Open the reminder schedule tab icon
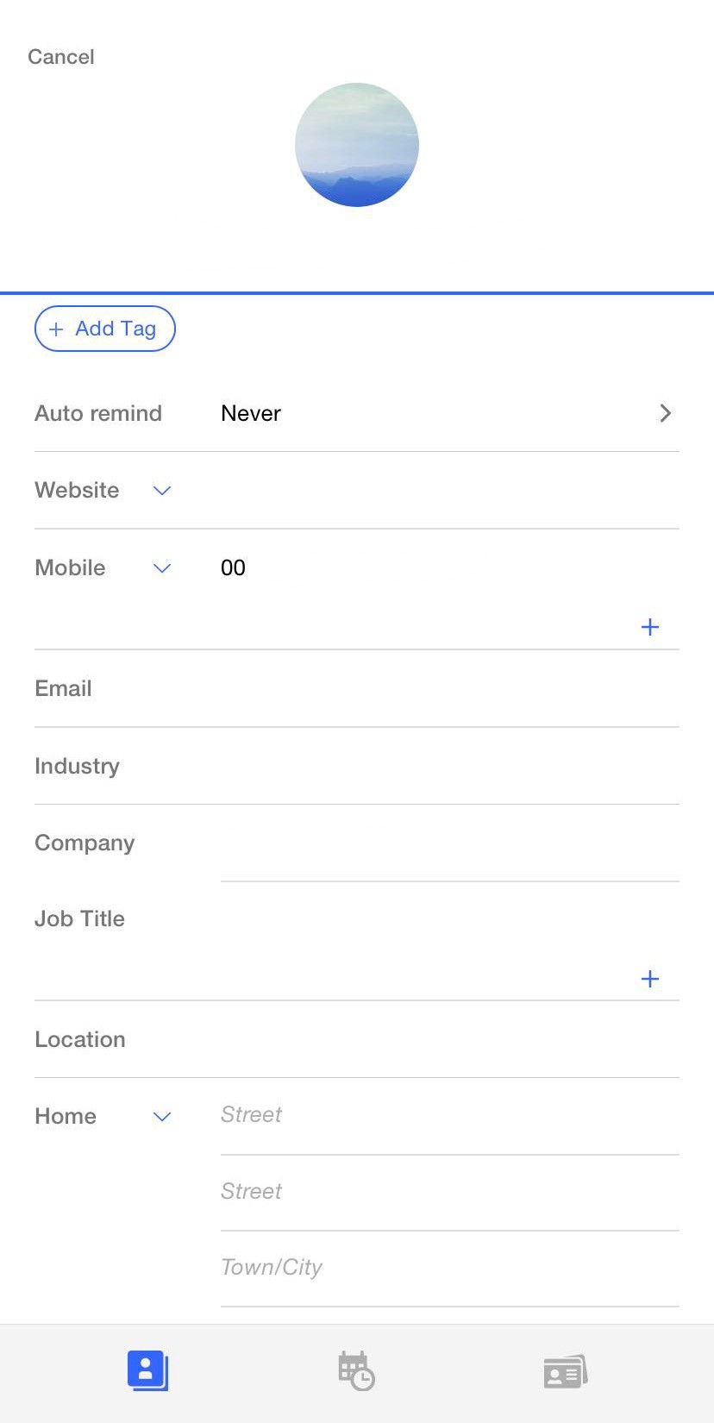The width and height of the screenshot is (714, 1423). [x=356, y=1370]
